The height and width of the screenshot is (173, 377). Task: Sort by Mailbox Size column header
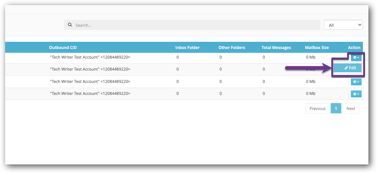[317, 48]
